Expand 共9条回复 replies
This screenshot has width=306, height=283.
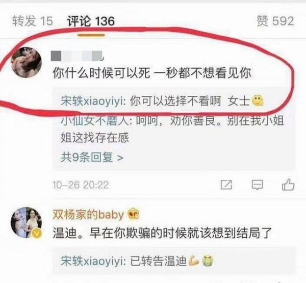(92, 158)
